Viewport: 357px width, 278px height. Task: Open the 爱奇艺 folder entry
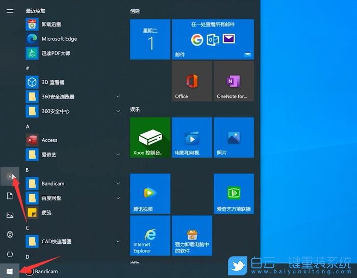[x=73, y=155]
